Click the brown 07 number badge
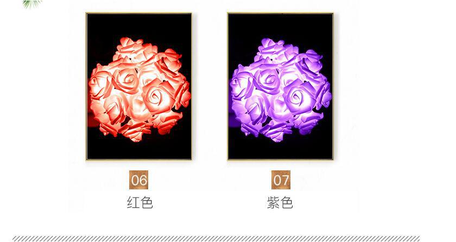Screen dimensions: 456x242 pos(281,180)
